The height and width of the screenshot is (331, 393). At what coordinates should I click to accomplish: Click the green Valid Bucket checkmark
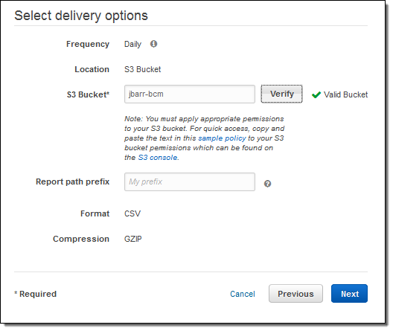316,95
